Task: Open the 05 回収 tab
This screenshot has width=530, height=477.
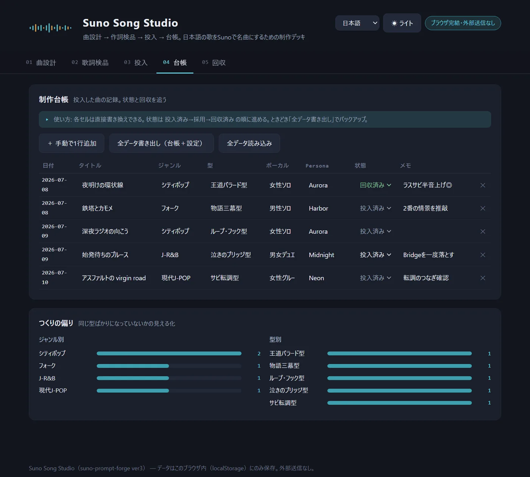Action: pos(214,62)
